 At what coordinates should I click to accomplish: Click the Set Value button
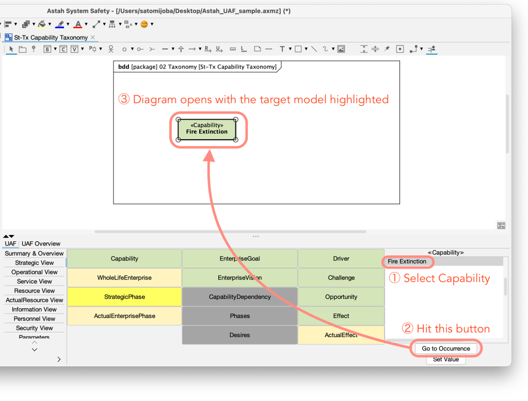[445, 360]
